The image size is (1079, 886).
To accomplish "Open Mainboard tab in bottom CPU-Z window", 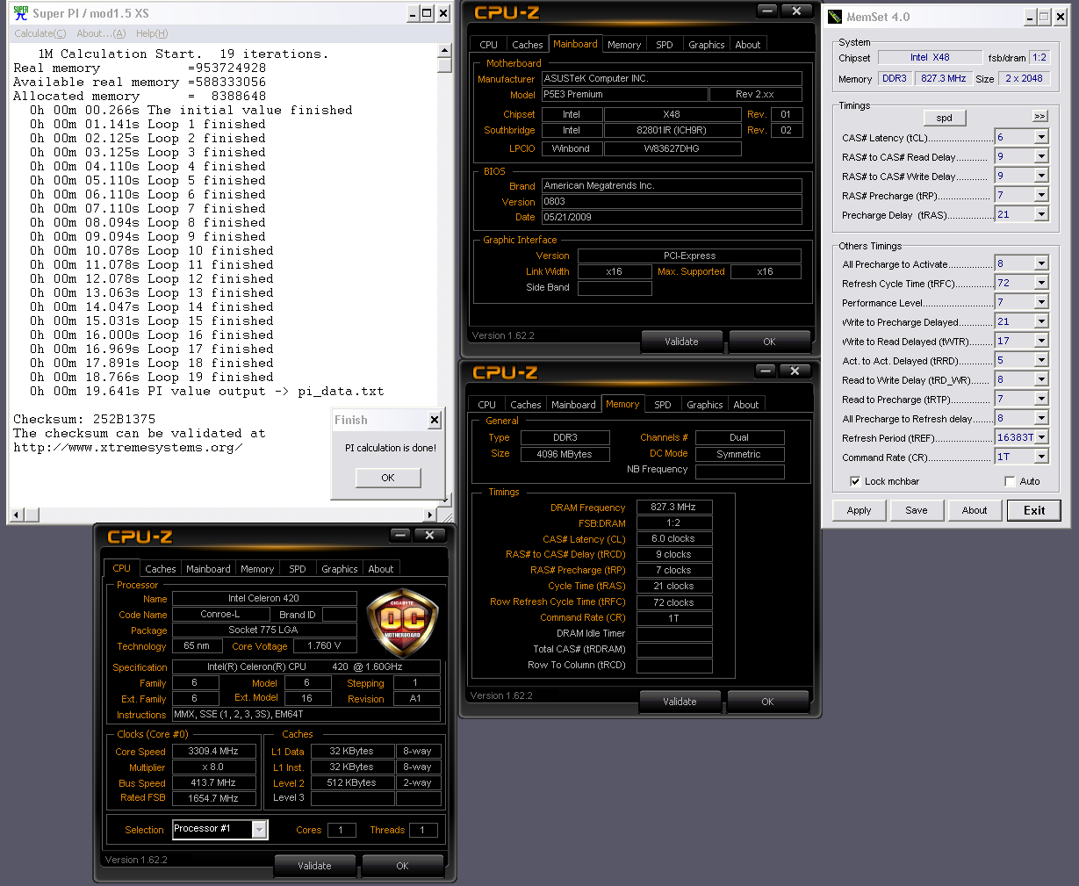I will pos(208,569).
